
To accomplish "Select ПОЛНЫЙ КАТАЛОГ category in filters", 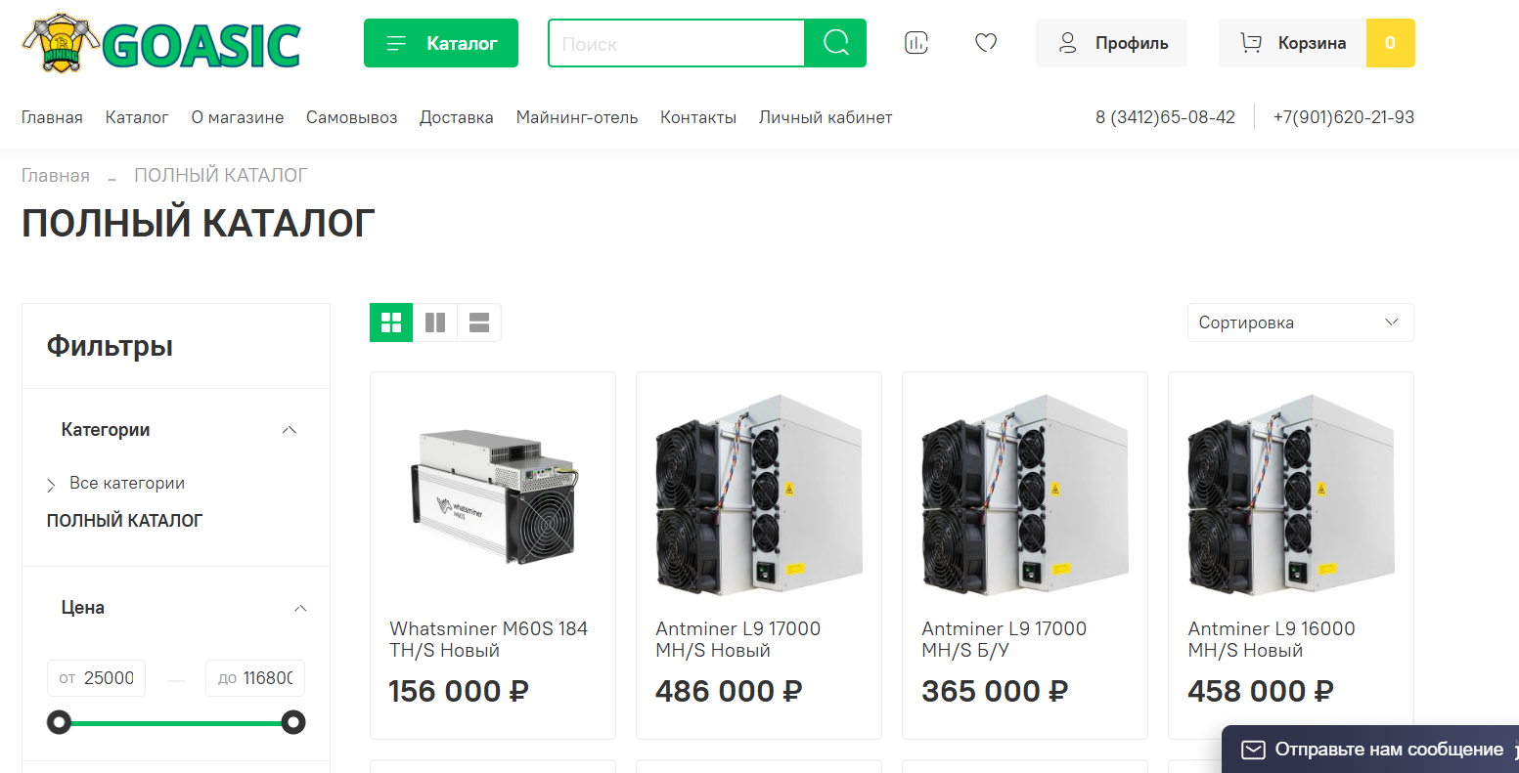I will [124, 521].
